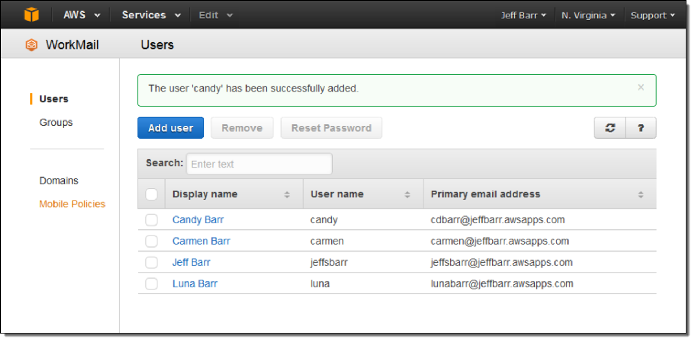Sort the Display name column
Viewport: 694px width, 341px height.
point(287,194)
